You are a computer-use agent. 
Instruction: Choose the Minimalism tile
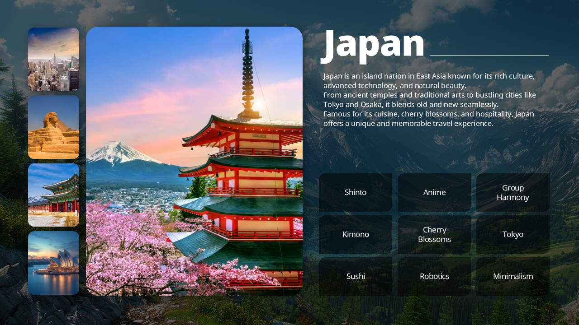click(513, 276)
